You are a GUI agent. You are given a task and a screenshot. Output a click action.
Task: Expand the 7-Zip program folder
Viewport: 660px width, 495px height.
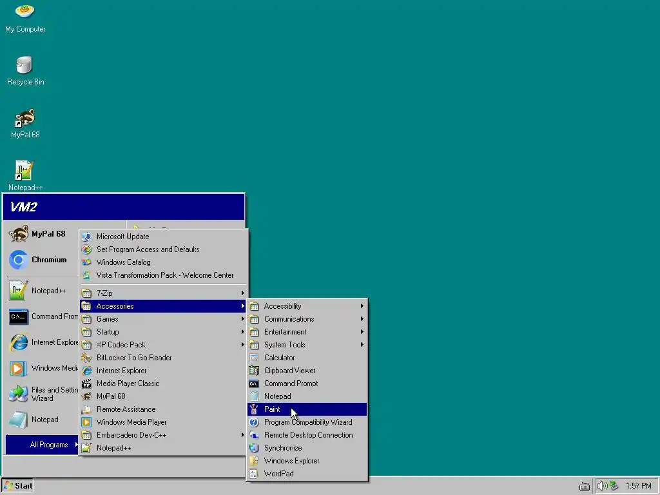[x=163, y=293]
